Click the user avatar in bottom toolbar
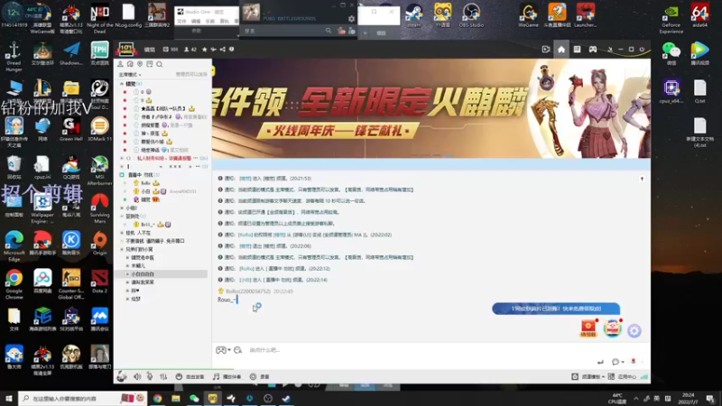The height and width of the screenshot is (406, 722). click(122, 376)
